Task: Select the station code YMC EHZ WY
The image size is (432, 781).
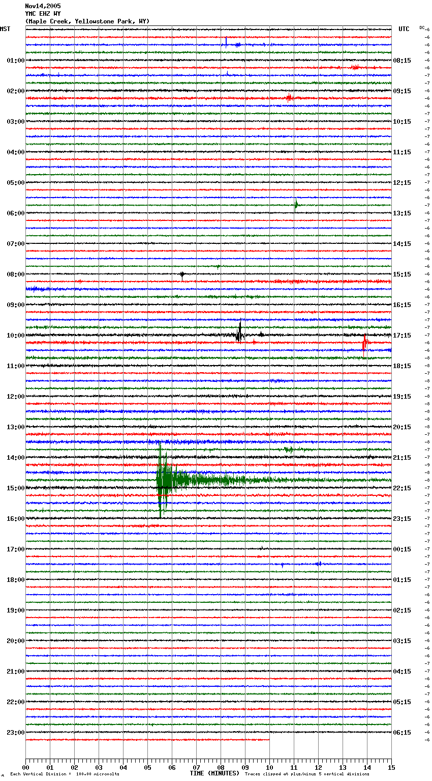Action: 43,14
